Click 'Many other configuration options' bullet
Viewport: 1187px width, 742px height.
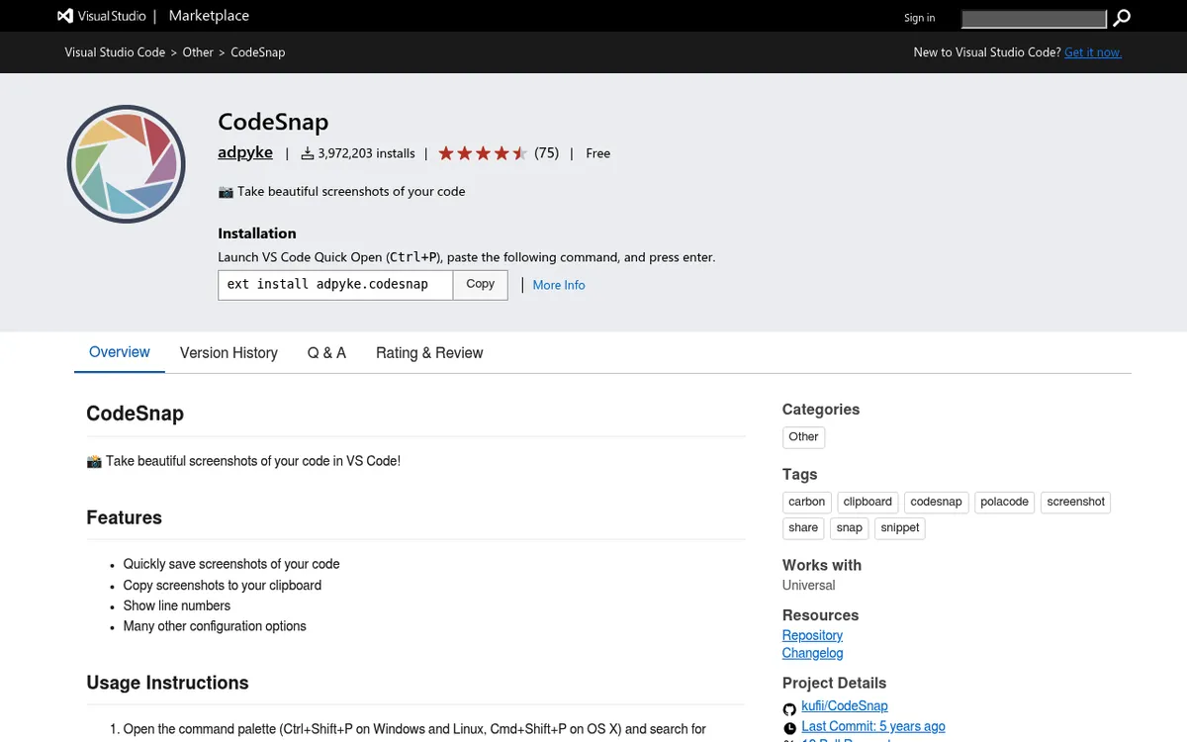coord(215,626)
